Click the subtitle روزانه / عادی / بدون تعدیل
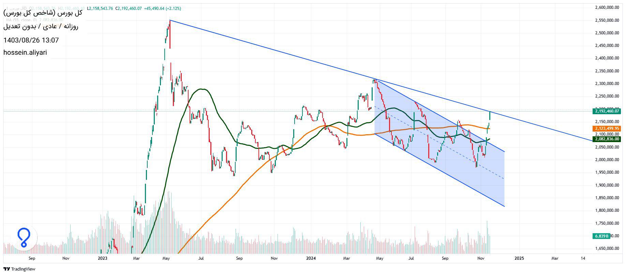Image resolution: width=626 pixels, height=275 pixels. [x=41, y=27]
